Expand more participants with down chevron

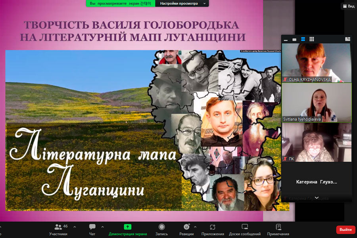[317, 198]
